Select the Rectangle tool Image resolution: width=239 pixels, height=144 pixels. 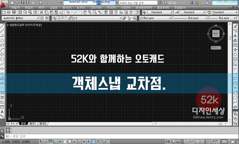2,45
